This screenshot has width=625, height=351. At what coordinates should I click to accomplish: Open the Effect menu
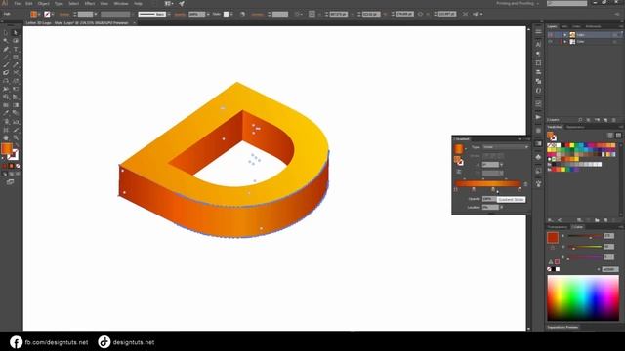[90, 4]
